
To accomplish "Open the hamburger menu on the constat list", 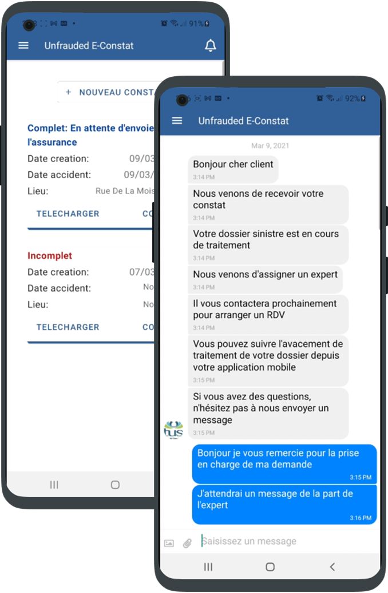I will click(x=23, y=45).
